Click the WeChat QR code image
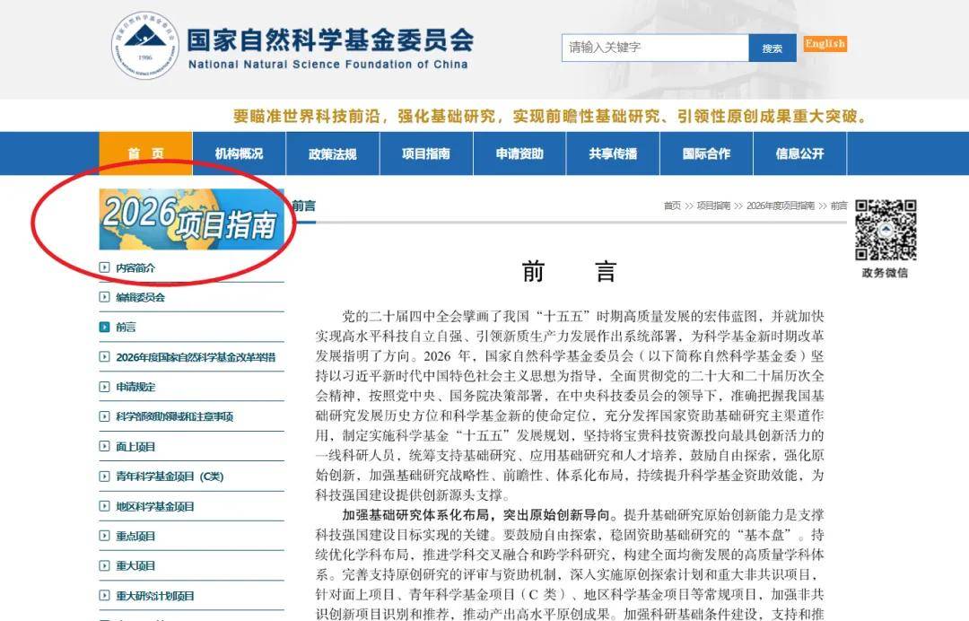969x621 pixels. pyautogui.click(x=885, y=231)
